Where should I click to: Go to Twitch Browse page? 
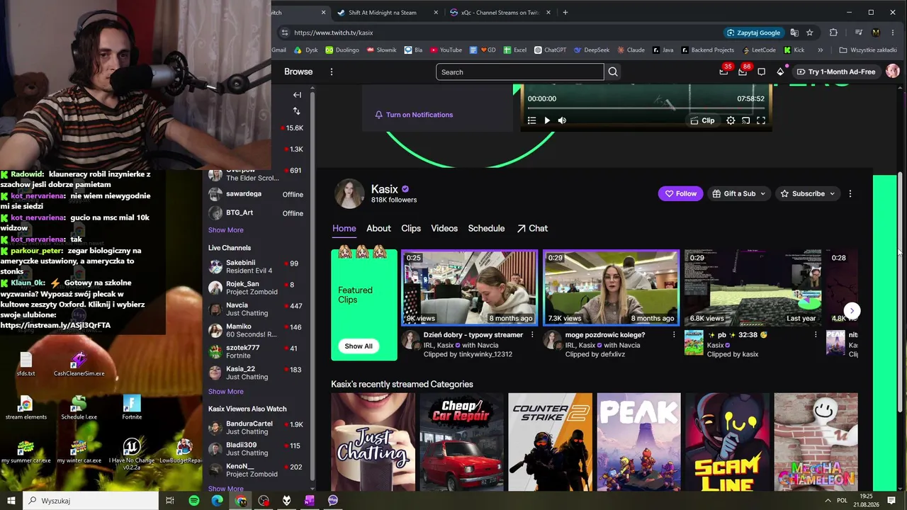[298, 72]
